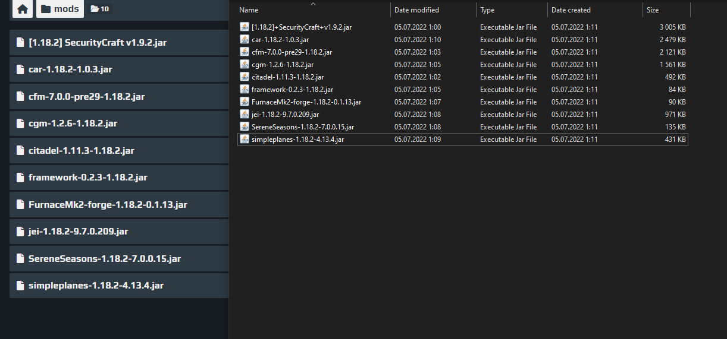Image resolution: width=727 pixels, height=339 pixels.
Task: Click the 3 005 KB size cell
Action: (673, 27)
